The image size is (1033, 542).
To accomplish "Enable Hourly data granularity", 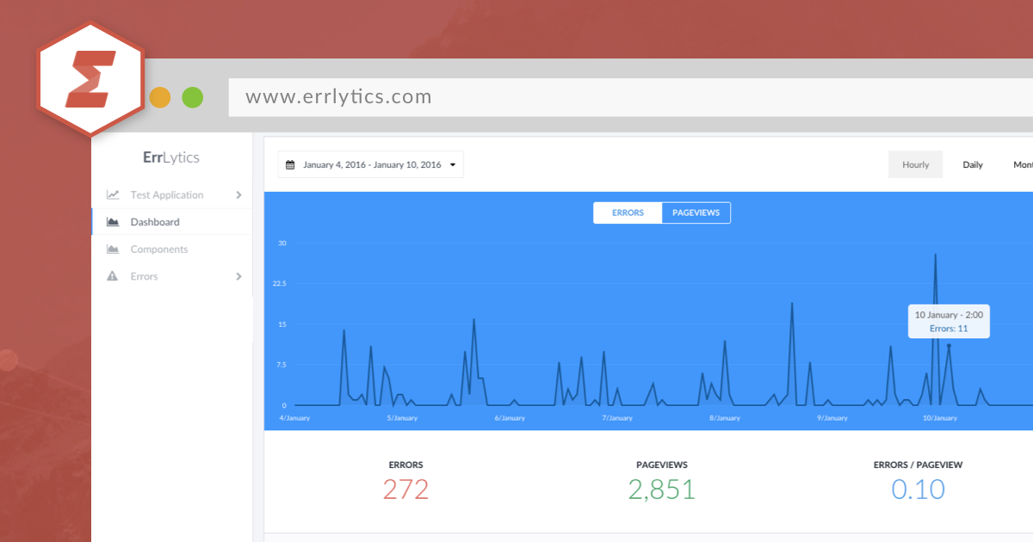I will pyautogui.click(x=915, y=163).
